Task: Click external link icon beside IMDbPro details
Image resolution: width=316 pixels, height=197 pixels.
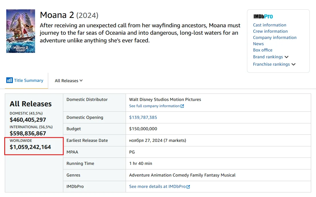Action: click(x=188, y=187)
